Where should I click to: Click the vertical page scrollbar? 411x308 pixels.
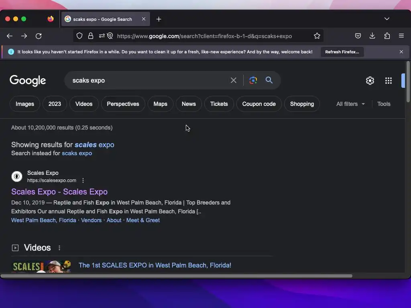(408, 82)
